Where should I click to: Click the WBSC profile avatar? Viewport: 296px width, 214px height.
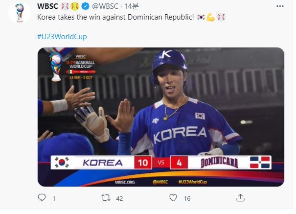click(19, 12)
